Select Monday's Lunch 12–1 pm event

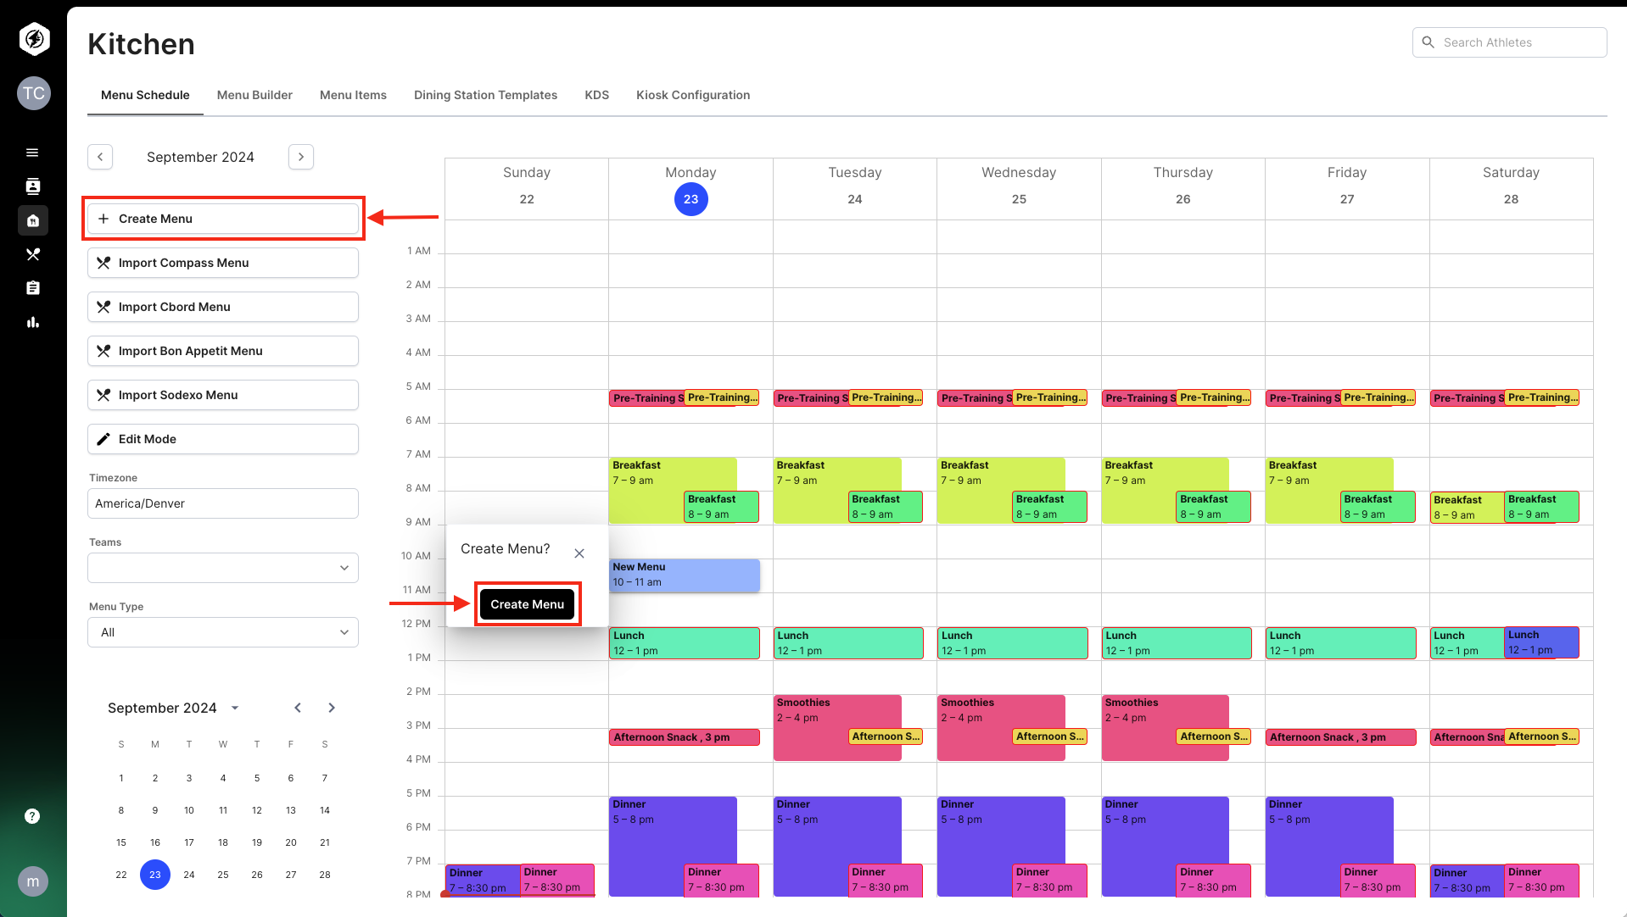click(685, 643)
